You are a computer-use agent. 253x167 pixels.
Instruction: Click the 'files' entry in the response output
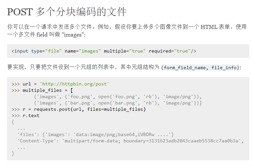tap(95, 134)
